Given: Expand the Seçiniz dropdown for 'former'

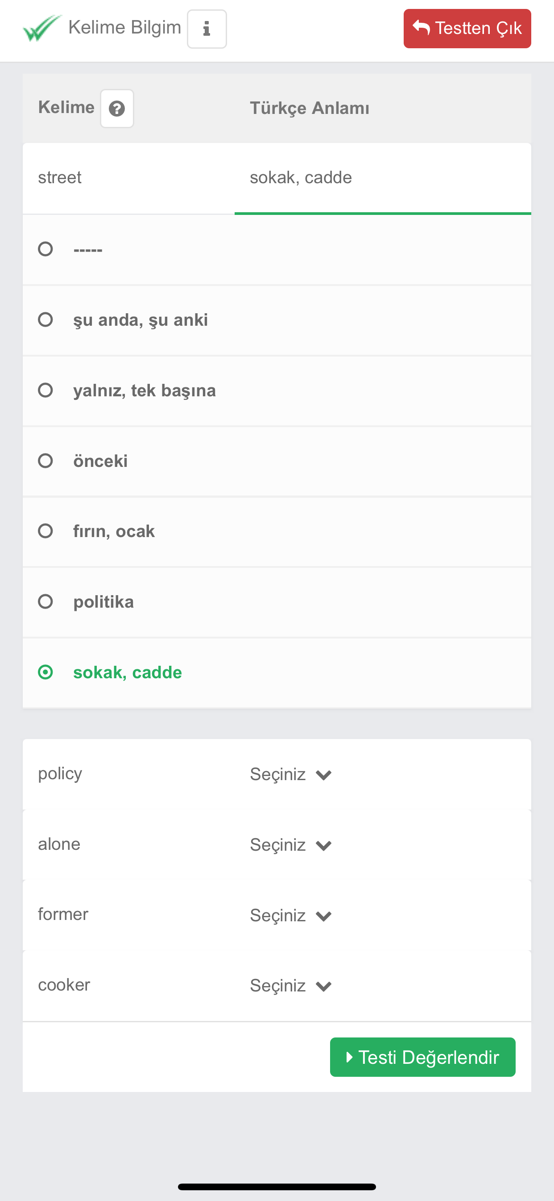Looking at the screenshot, I should point(290,915).
